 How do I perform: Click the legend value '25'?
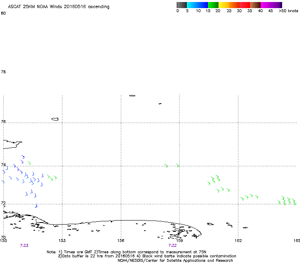(x=229, y=11)
